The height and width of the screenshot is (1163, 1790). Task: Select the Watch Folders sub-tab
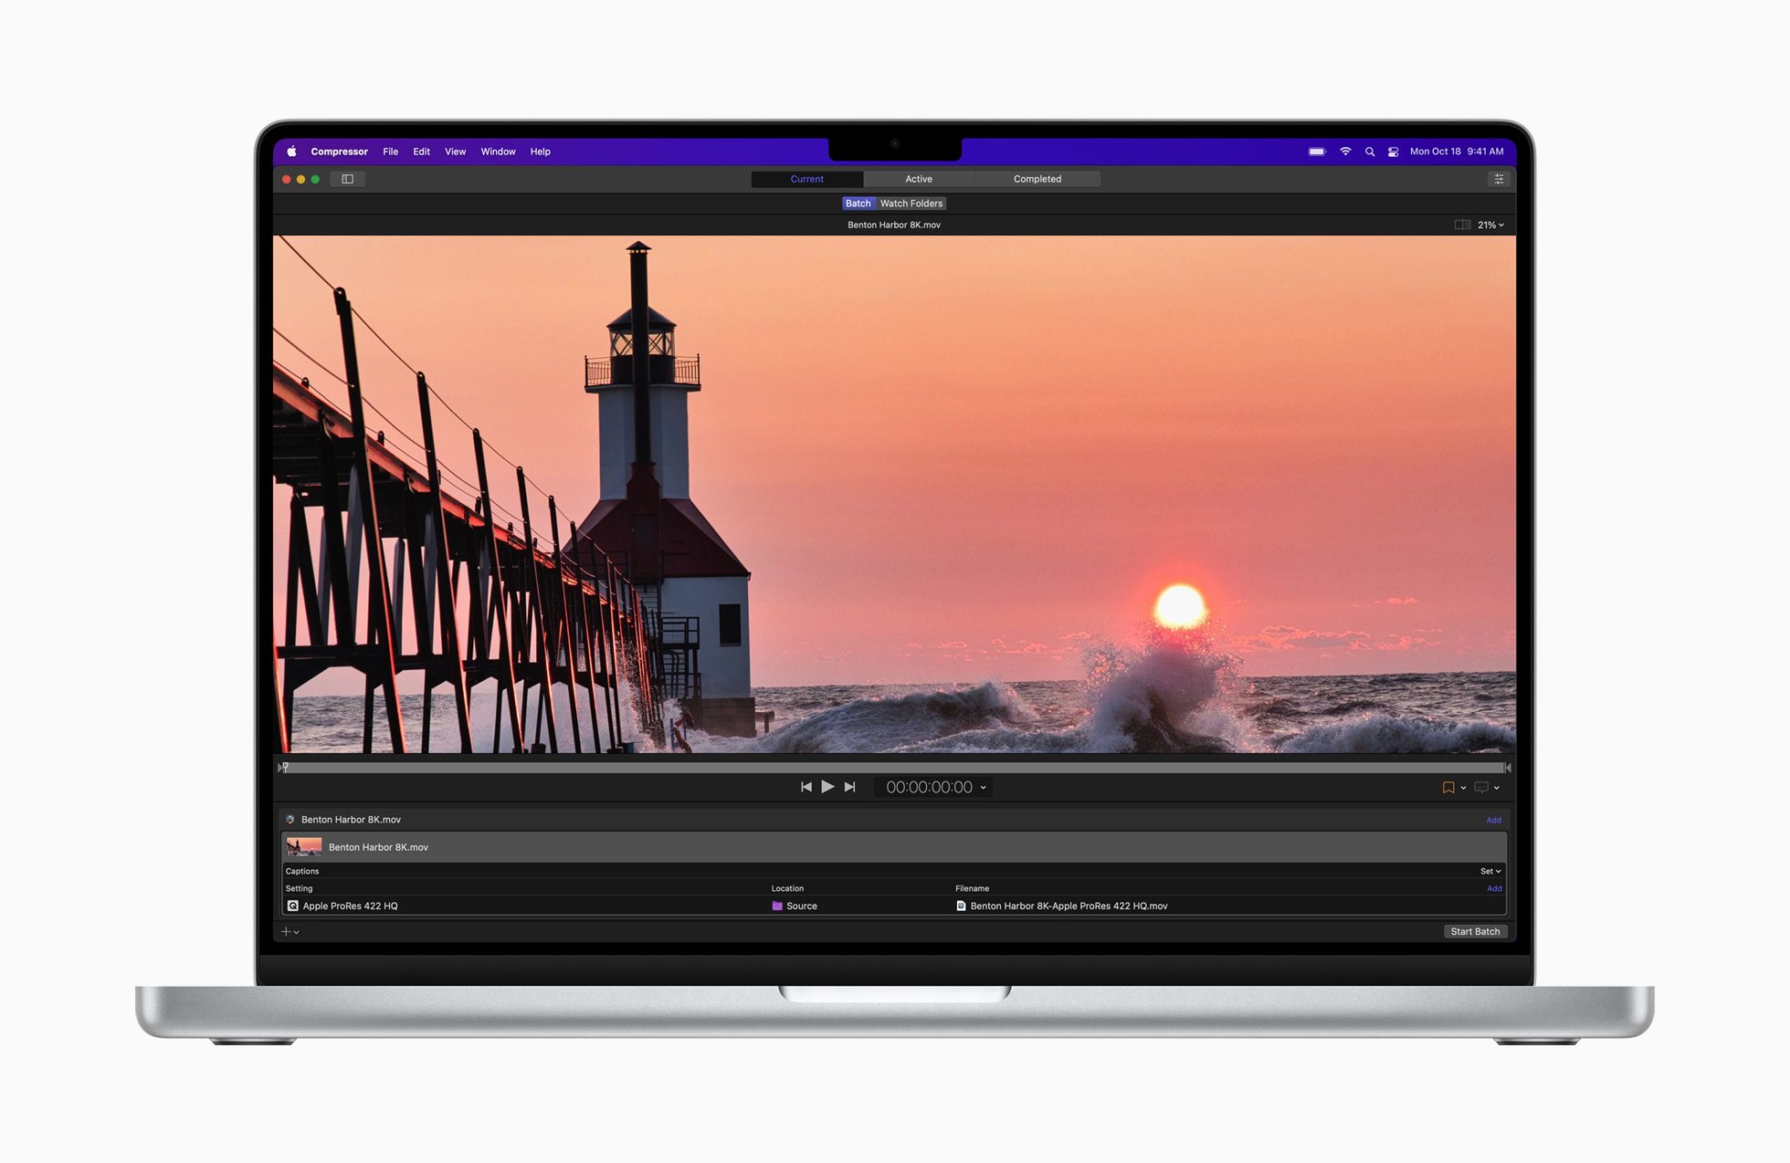point(908,202)
